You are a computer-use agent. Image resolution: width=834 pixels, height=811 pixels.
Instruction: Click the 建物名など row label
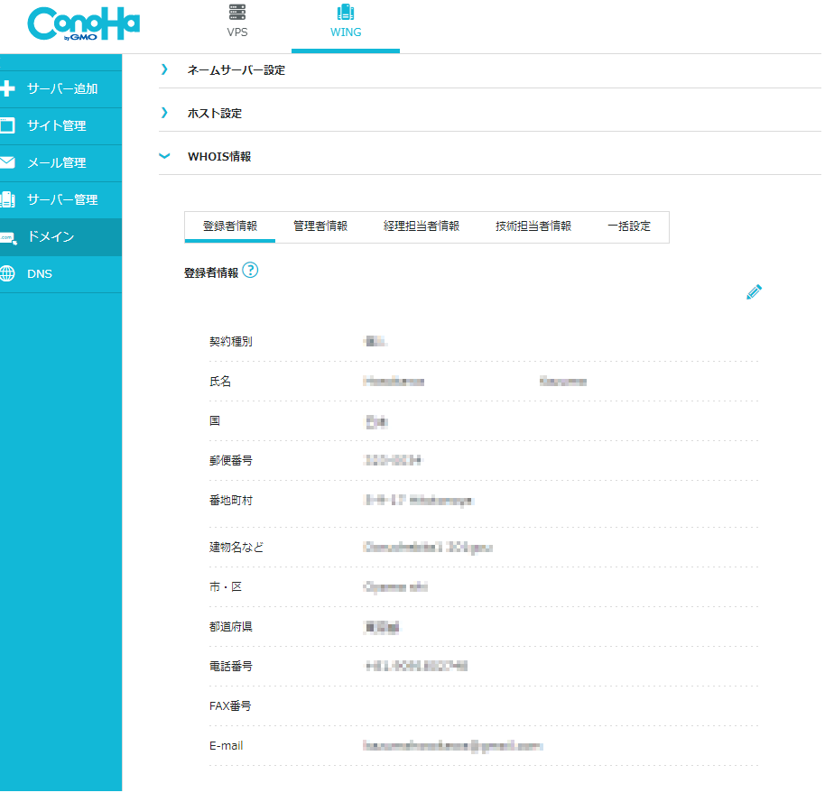click(x=236, y=548)
